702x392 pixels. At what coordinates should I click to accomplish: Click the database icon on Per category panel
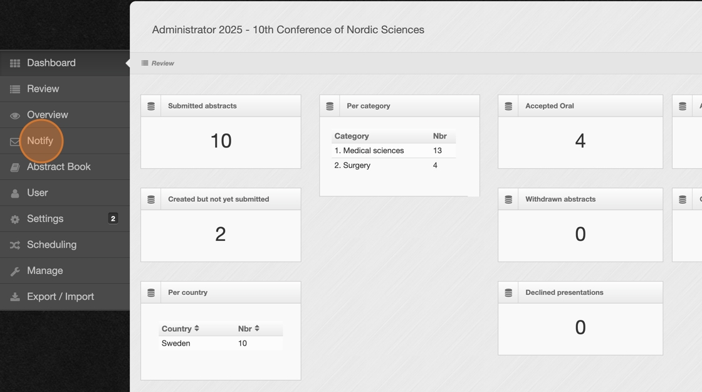point(330,106)
